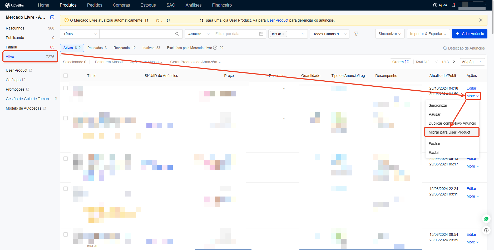Click the UpSeller logo
The image size is (494, 250).
tap(15, 5)
